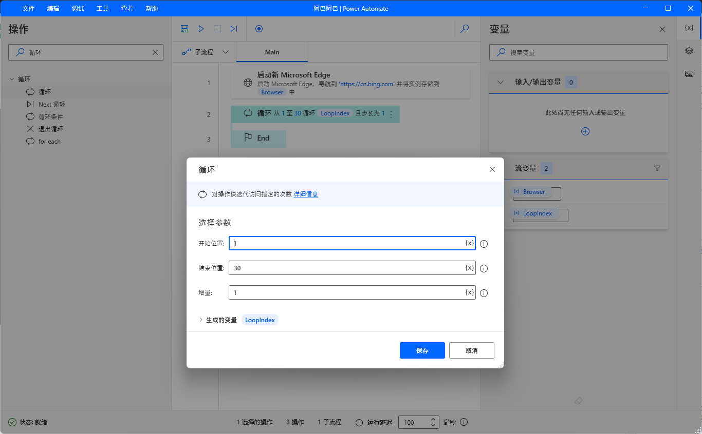This screenshot has width=702, height=434.
Task: Increase the run delay spinner value
Action: [x=433, y=419]
